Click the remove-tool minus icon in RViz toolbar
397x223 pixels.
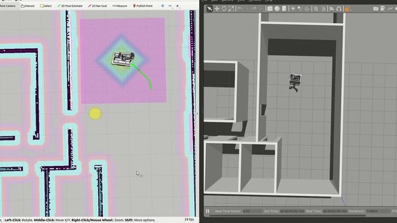170,6
